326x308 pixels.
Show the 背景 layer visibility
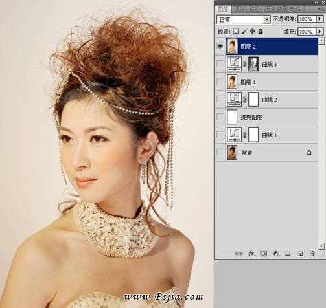[x=220, y=153]
